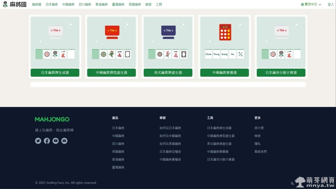Click the dark blue Tile monitor icon
Viewport: 336px width, 189px height.
pyautogui.click(x=168, y=32)
